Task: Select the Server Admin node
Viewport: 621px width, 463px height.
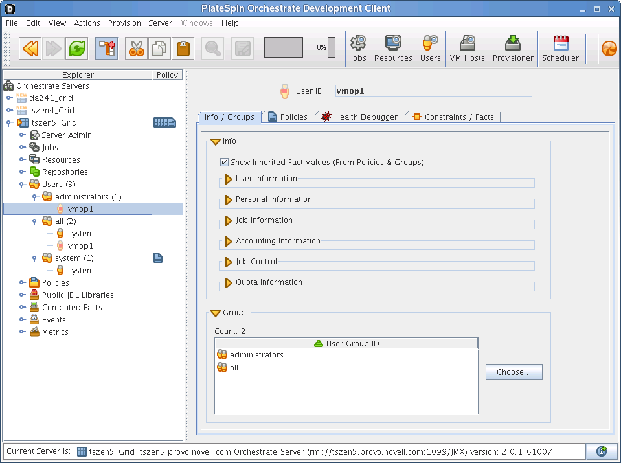Action: tap(67, 135)
